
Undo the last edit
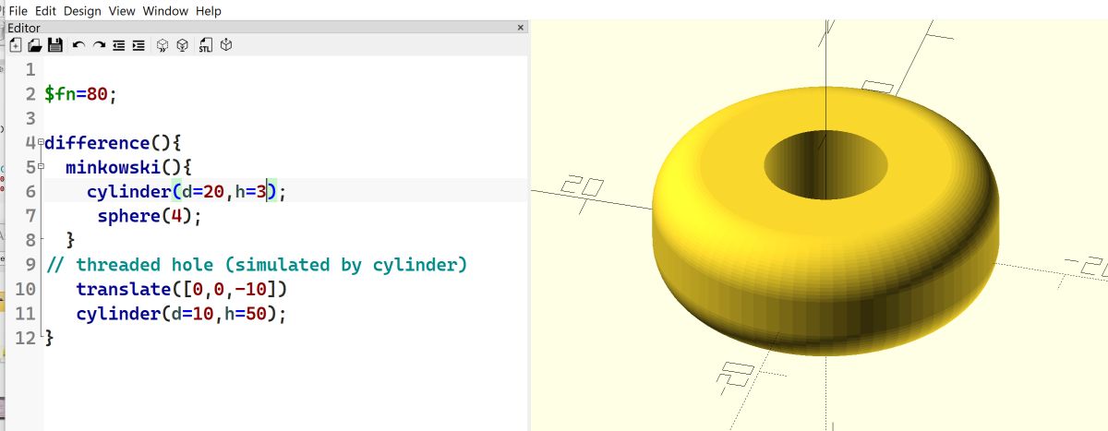tap(78, 44)
